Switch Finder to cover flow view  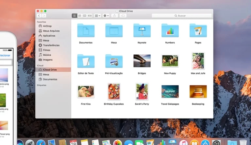click(x=90, y=16)
